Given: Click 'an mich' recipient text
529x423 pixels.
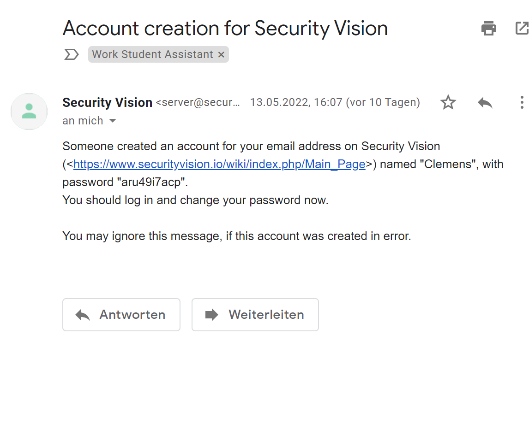Looking at the screenshot, I should tap(83, 121).
